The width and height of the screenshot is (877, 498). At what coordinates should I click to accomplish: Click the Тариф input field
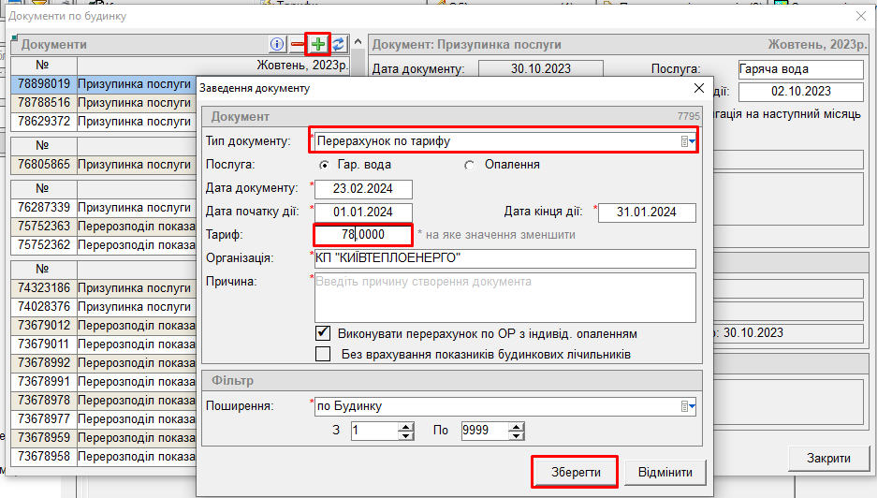[x=363, y=235]
